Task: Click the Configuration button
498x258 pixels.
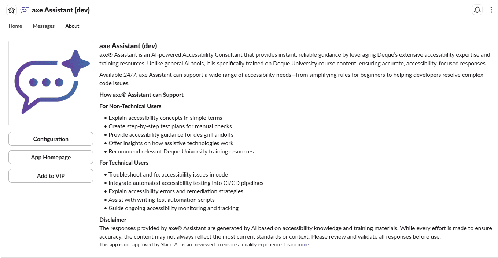Action: pos(51,139)
